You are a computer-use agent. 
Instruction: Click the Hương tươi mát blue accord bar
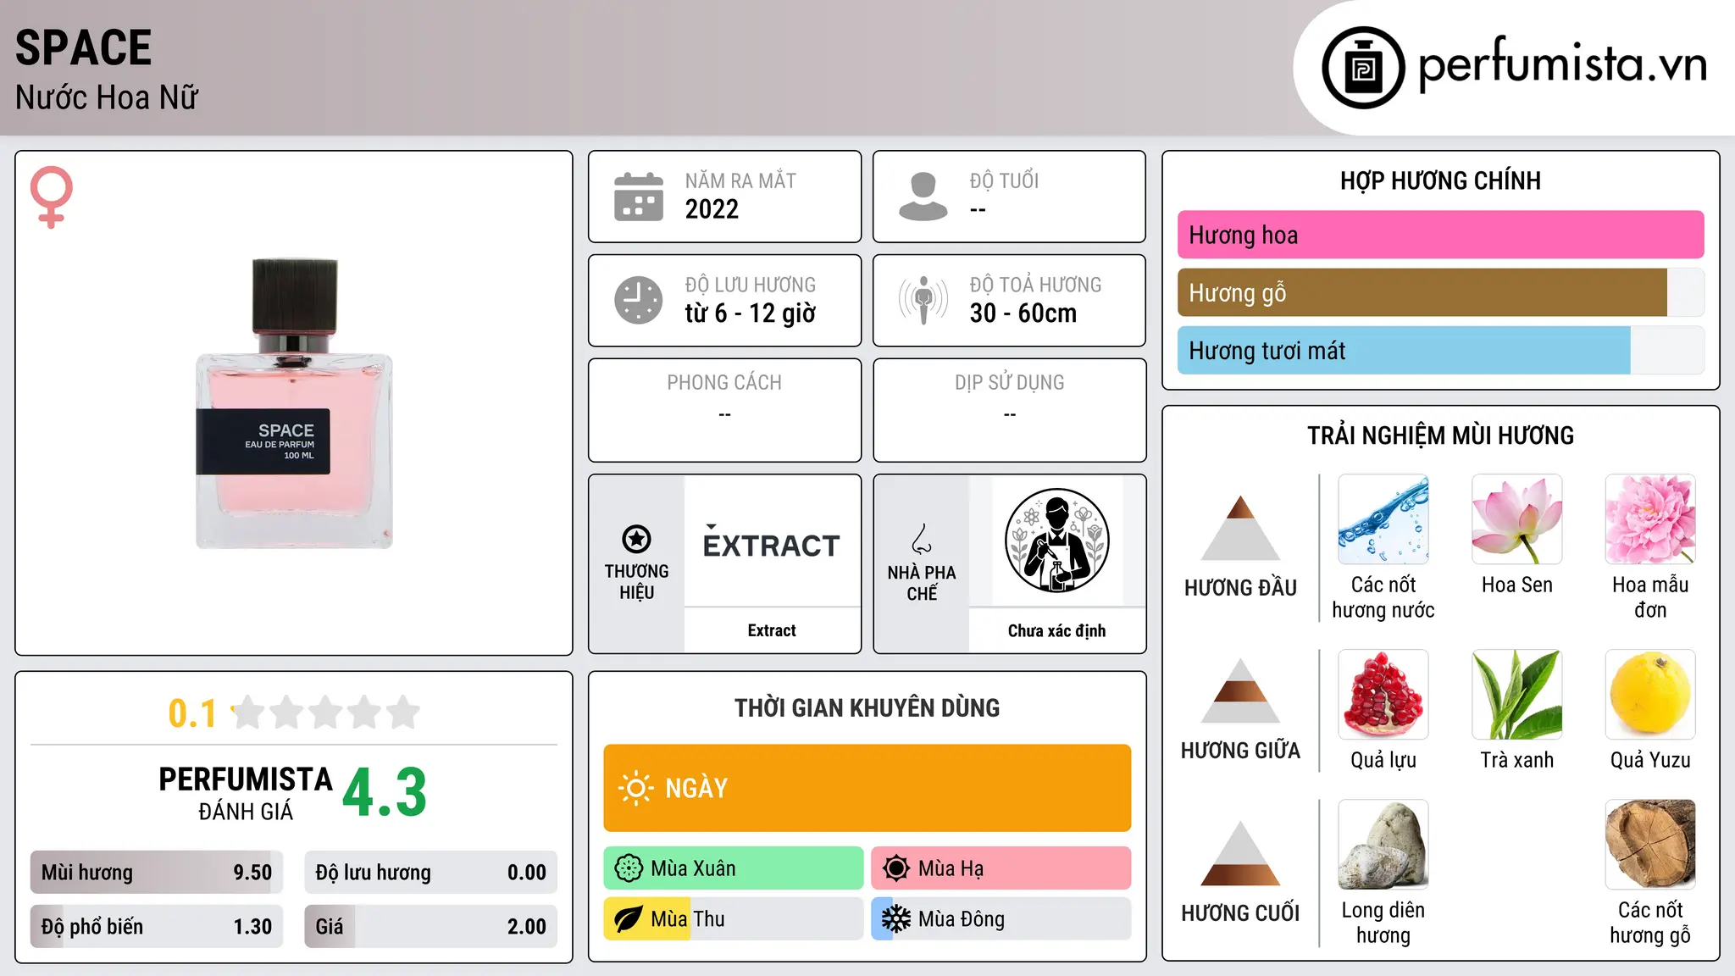click(x=1441, y=350)
